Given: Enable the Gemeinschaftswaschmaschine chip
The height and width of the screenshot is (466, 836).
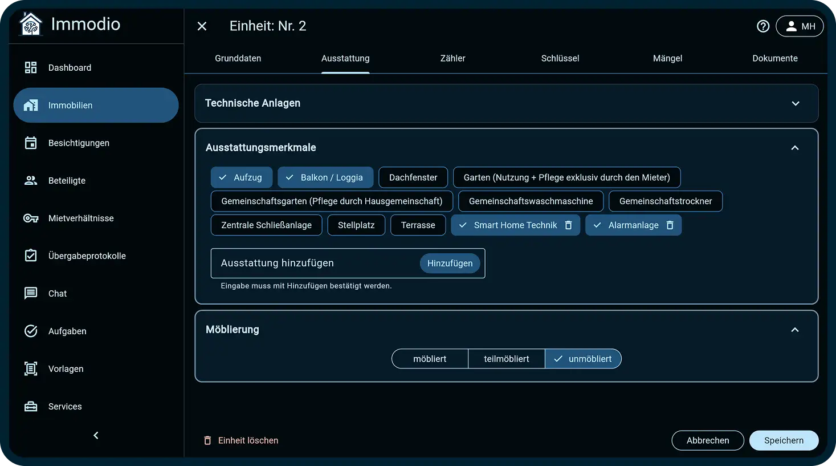Looking at the screenshot, I should tap(531, 201).
